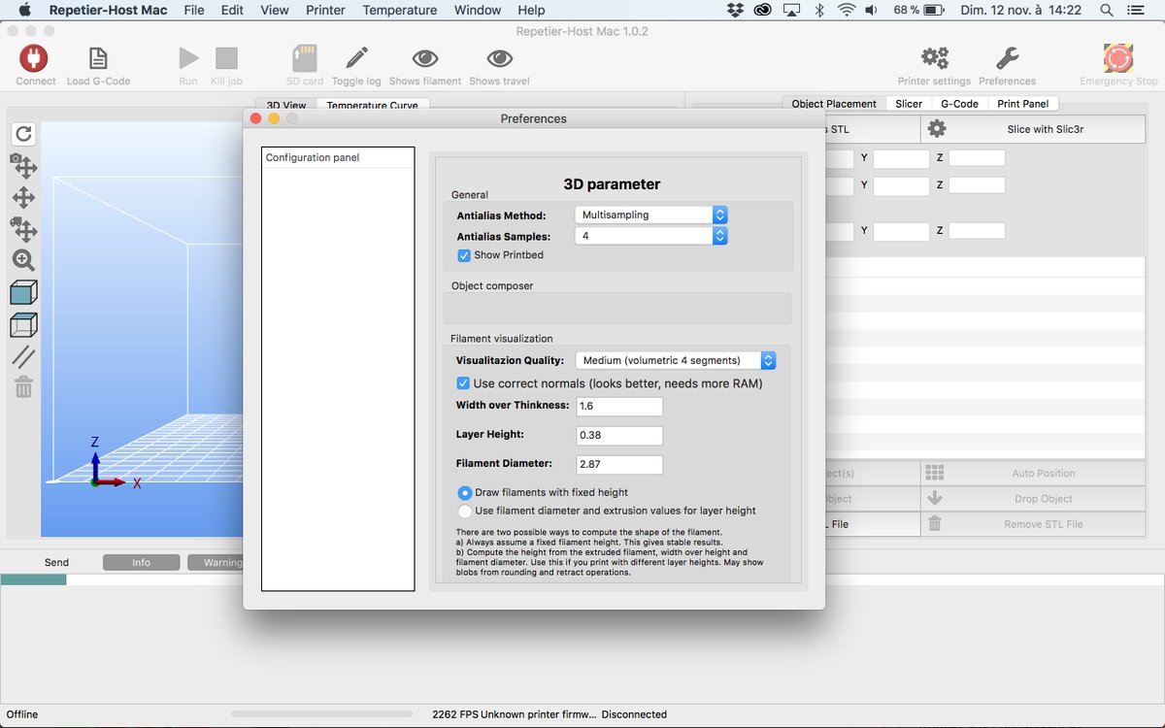
Task: Click the reset view rotate icon
Action: tap(24, 134)
